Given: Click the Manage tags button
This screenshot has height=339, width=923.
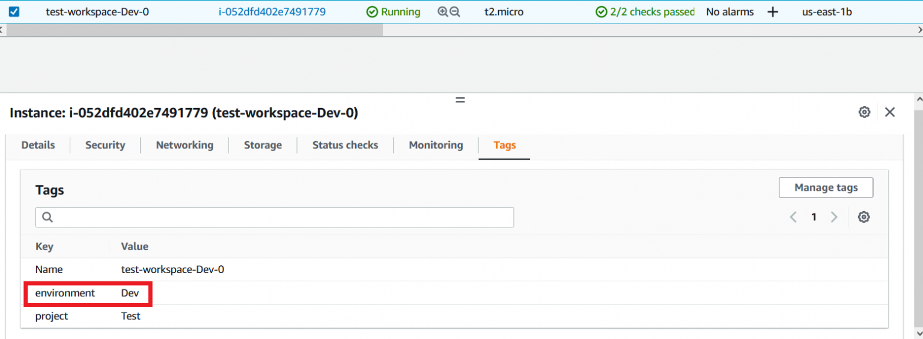Looking at the screenshot, I should pyautogui.click(x=826, y=188).
